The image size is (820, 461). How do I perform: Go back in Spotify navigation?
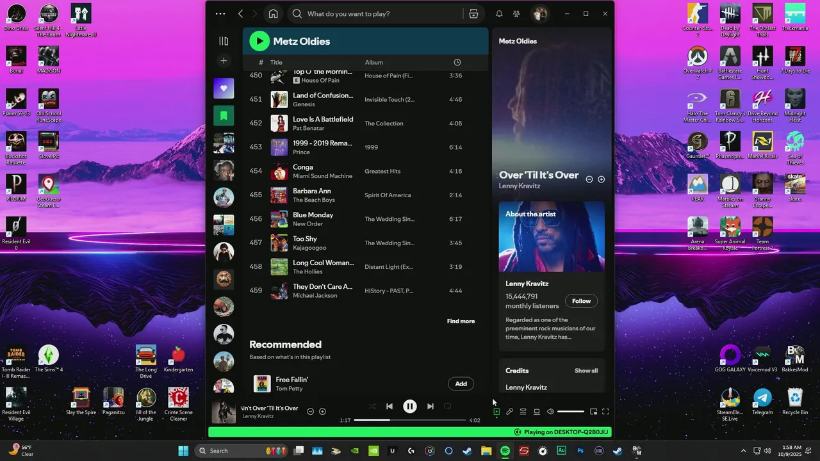pyautogui.click(x=240, y=13)
